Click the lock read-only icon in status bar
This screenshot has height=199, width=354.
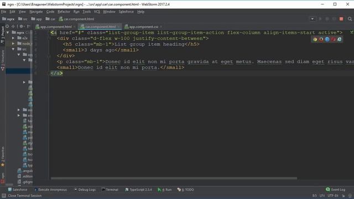[343, 196]
